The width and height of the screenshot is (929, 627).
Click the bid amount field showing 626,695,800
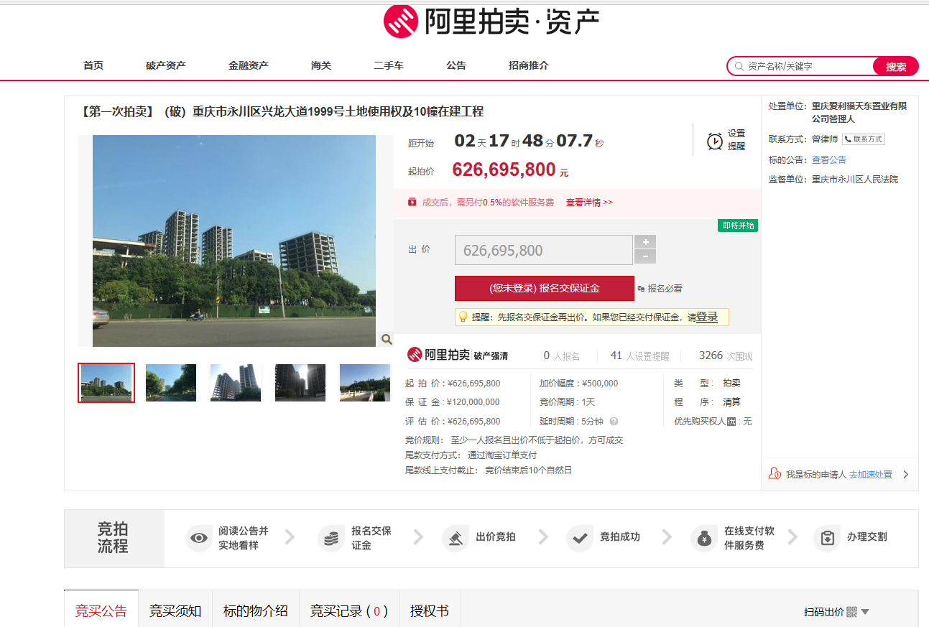[544, 250]
